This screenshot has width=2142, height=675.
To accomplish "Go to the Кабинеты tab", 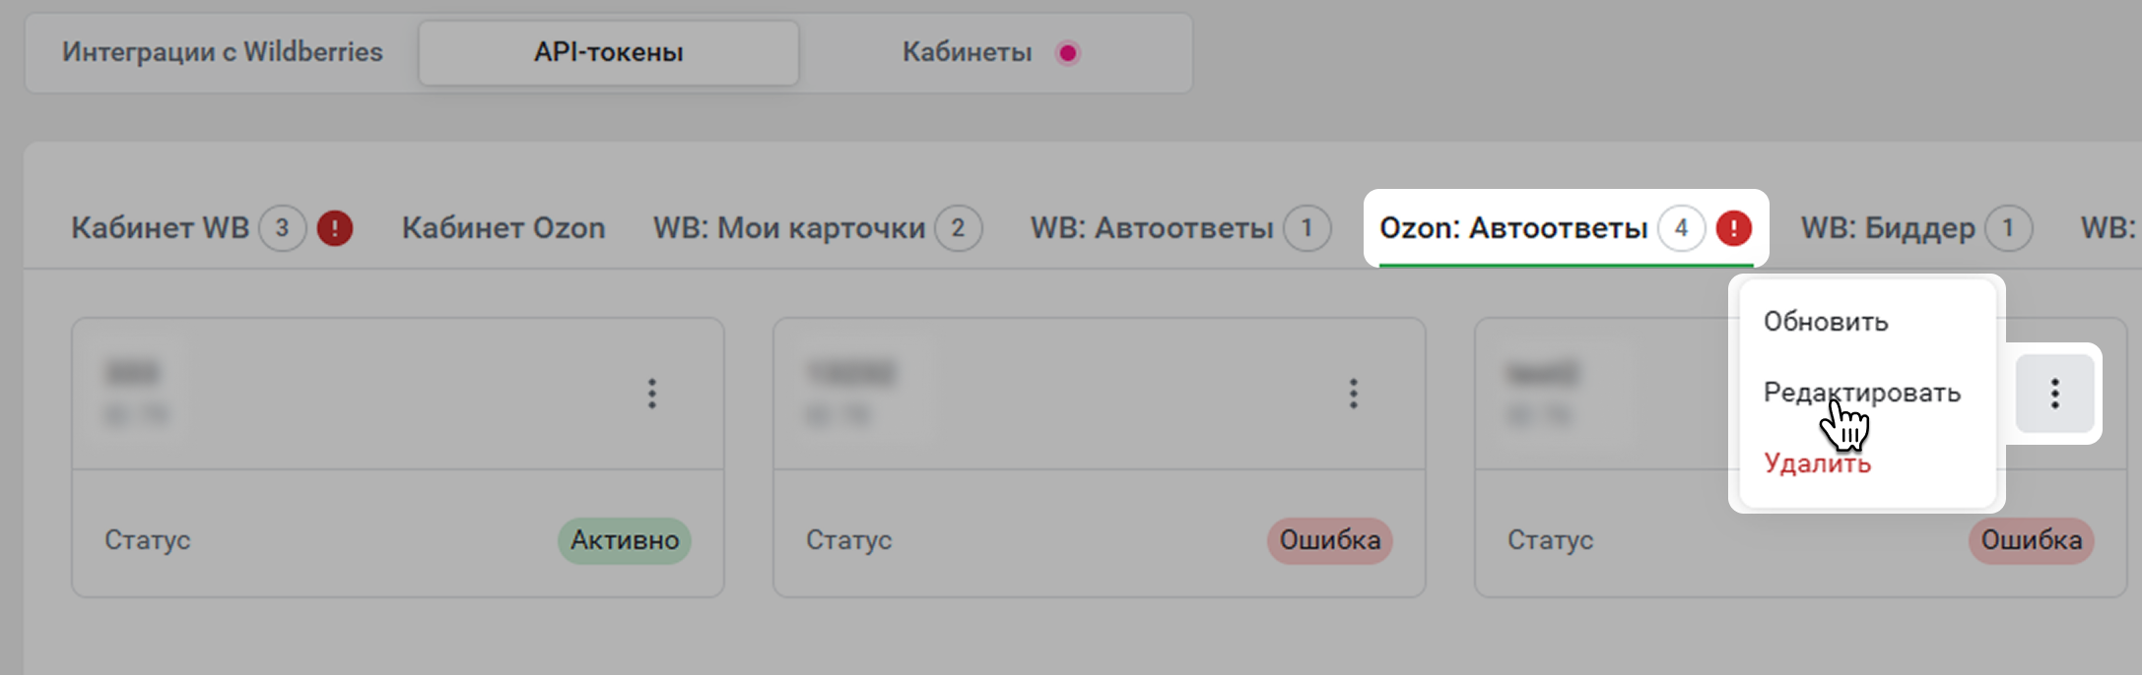I will (968, 52).
